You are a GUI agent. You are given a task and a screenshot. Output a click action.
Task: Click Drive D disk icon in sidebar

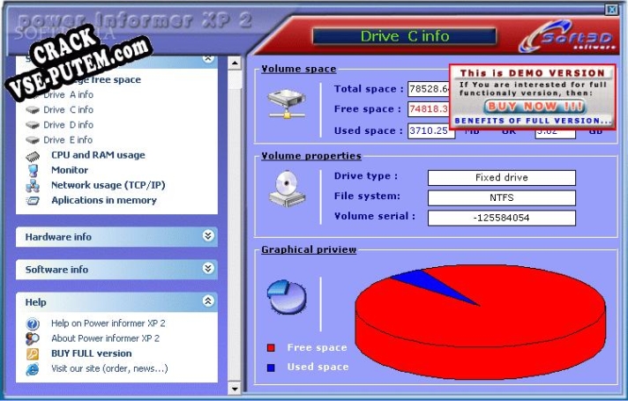tap(33, 125)
